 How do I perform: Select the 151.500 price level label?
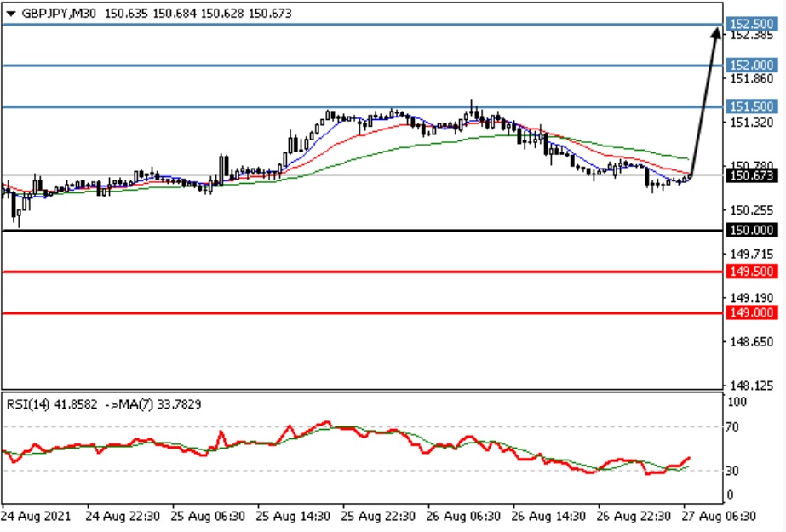tap(751, 106)
